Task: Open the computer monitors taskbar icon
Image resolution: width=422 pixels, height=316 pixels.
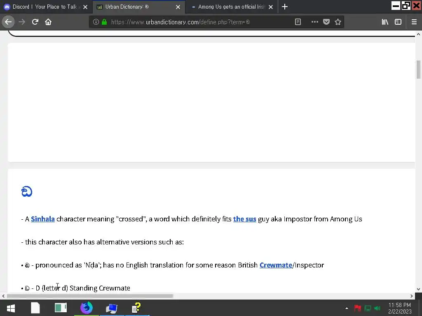Action: click(x=111, y=309)
